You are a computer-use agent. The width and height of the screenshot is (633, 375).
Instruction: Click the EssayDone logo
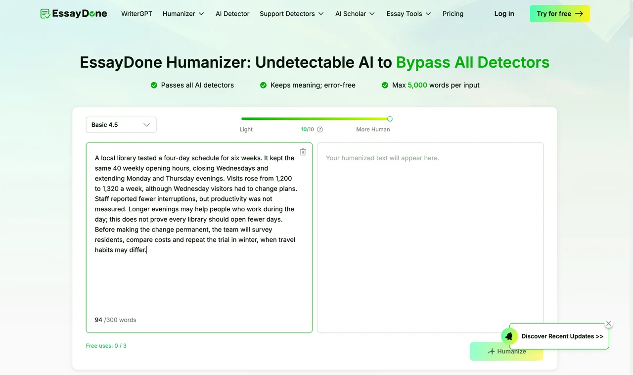pyautogui.click(x=74, y=13)
